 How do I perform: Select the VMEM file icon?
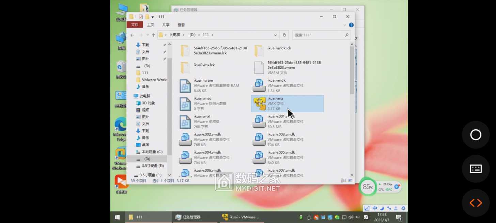[x=259, y=68]
